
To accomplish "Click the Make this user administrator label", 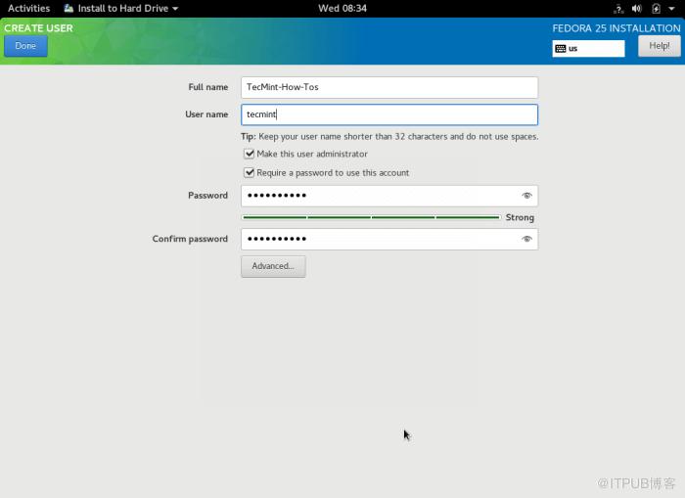I will click(312, 154).
